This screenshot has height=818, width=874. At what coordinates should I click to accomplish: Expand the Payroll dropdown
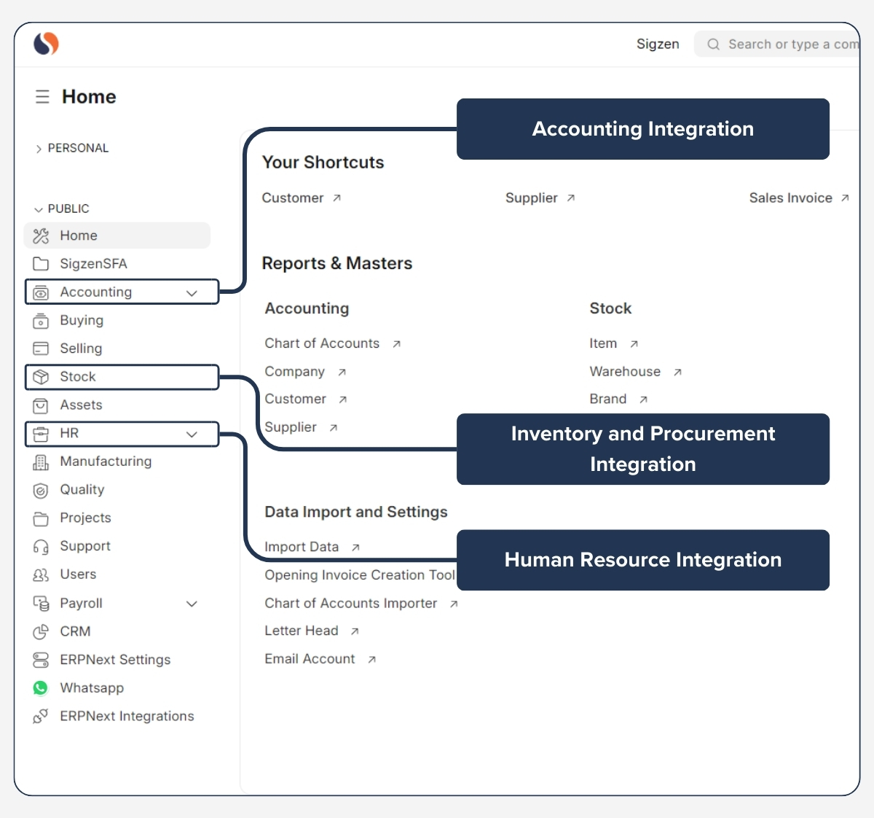pos(192,604)
